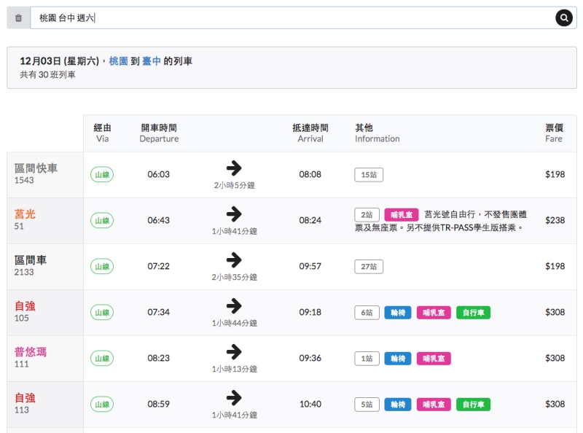Image resolution: width=583 pixels, height=433 pixels.
Task: Click the magnifier search button
Action: coord(564,18)
